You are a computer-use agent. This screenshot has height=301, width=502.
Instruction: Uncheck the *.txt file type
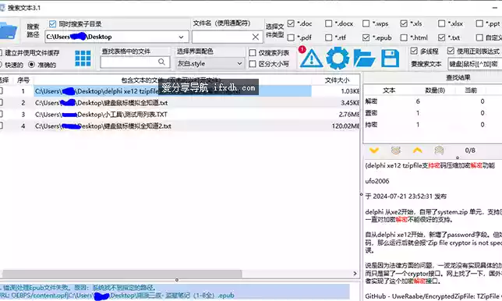tap(441, 37)
